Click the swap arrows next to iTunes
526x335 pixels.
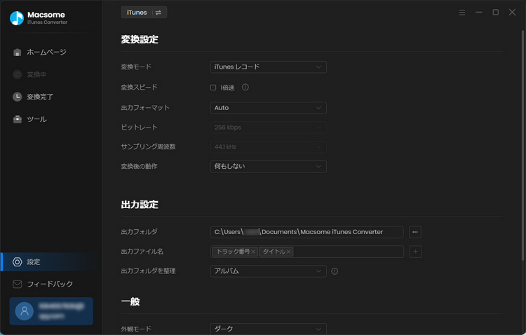coord(159,13)
